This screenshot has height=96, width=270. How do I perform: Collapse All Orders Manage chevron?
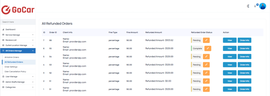coord(33,51)
